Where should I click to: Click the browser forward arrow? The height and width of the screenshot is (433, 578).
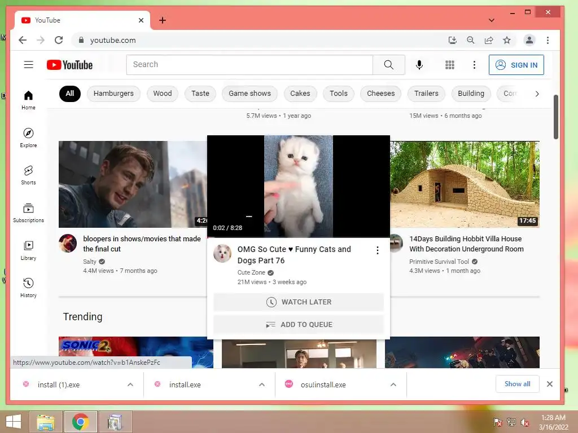(41, 40)
